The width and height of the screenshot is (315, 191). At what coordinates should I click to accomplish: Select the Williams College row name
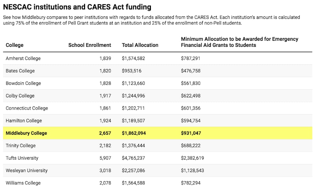coord(23,183)
